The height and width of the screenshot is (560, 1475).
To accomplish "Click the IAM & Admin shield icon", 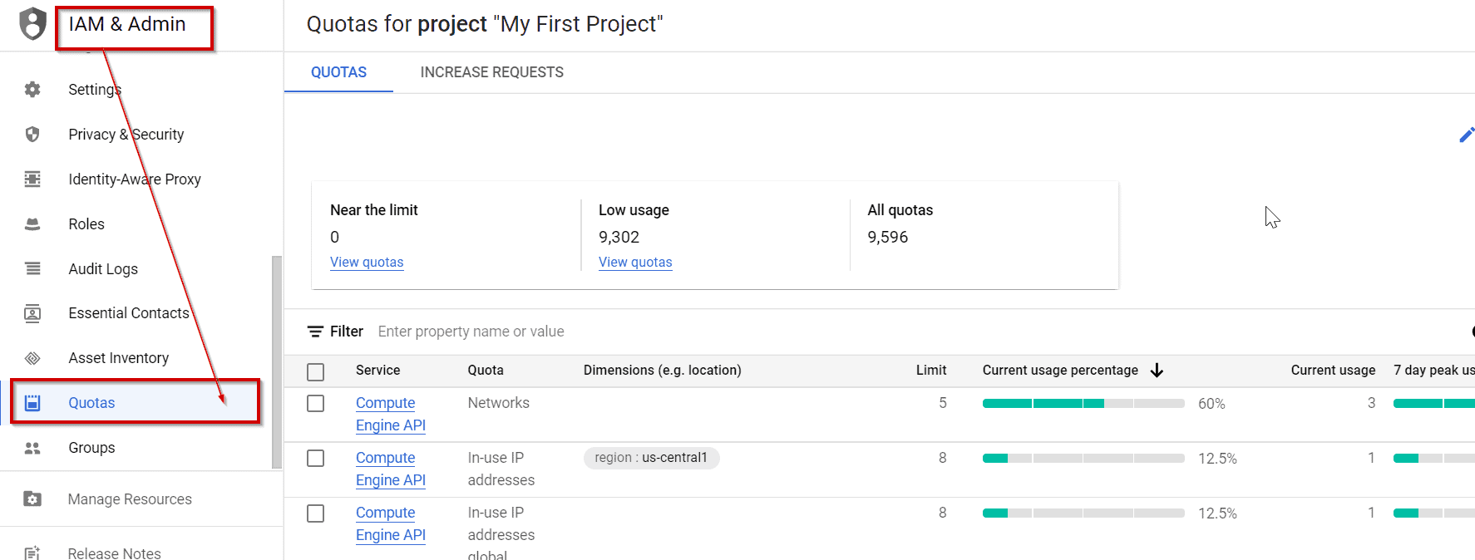I will tap(32, 23).
